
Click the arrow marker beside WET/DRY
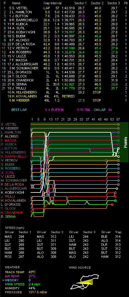pyautogui.click(x=3, y=280)
